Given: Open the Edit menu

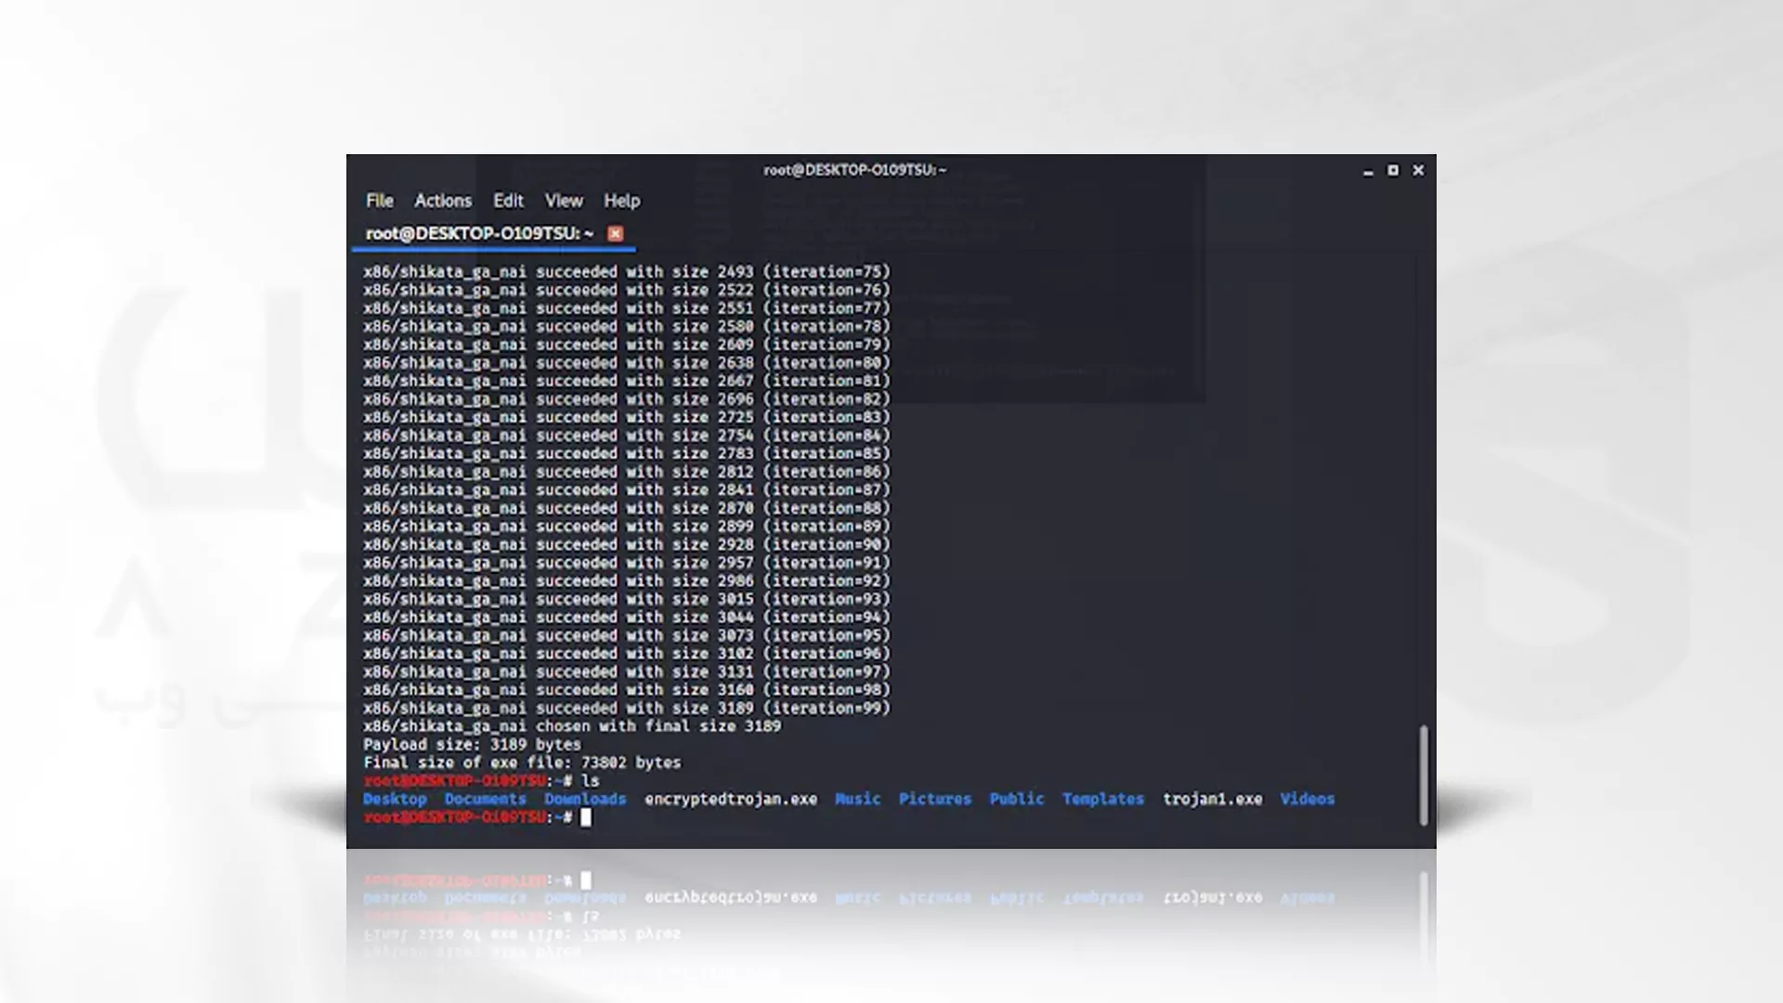Looking at the screenshot, I should click(x=508, y=201).
